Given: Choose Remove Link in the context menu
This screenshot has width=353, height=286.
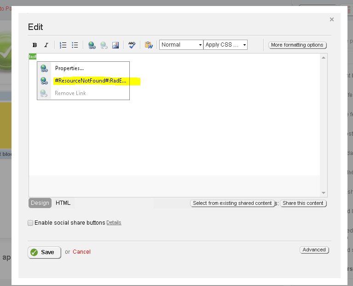Looking at the screenshot, I should 70,93.
